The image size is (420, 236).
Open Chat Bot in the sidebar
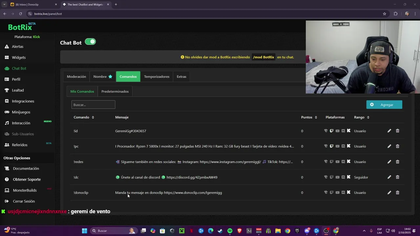click(19, 69)
